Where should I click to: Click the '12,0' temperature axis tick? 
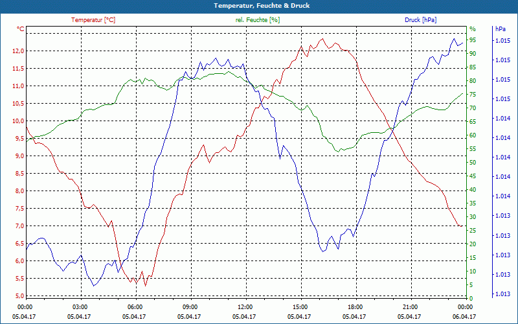point(18,51)
